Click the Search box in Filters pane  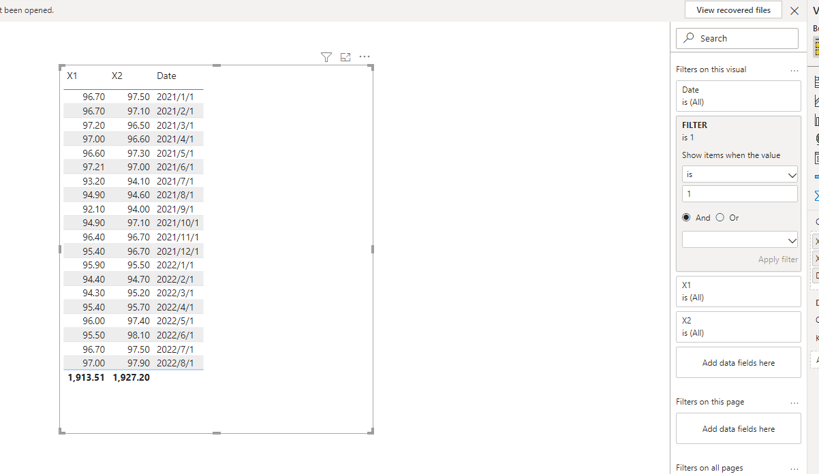point(737,38)
